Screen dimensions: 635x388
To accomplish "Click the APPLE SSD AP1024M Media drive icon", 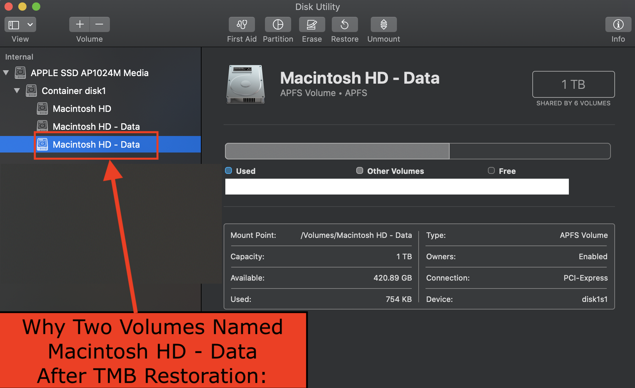I will (20, 73).
